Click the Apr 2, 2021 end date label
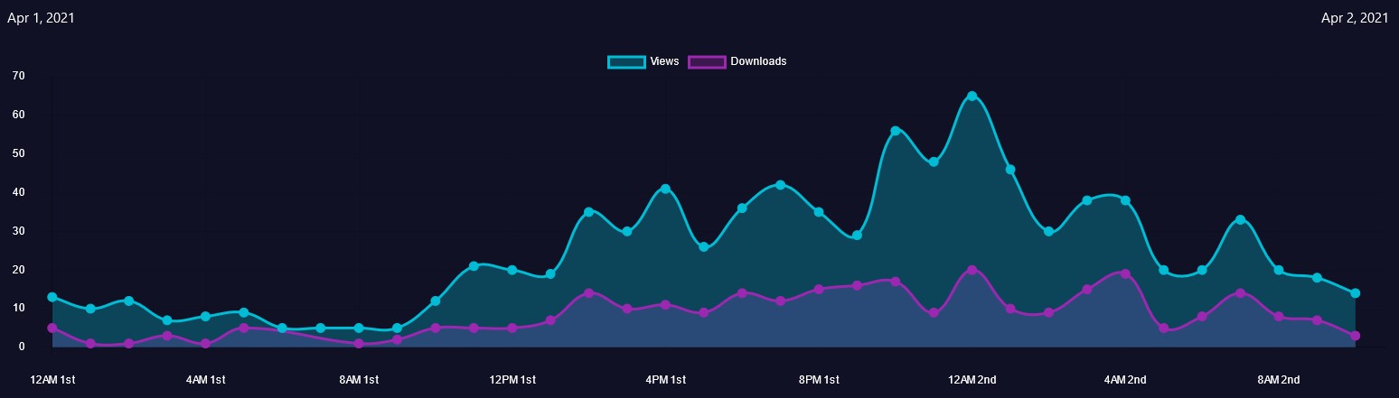This screenshot has width=1399, height=398. click(1354, 18)
